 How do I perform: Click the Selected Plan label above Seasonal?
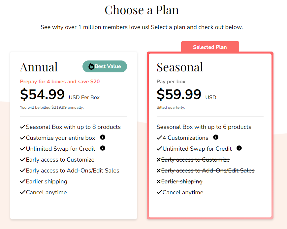(x=210, y=47)
